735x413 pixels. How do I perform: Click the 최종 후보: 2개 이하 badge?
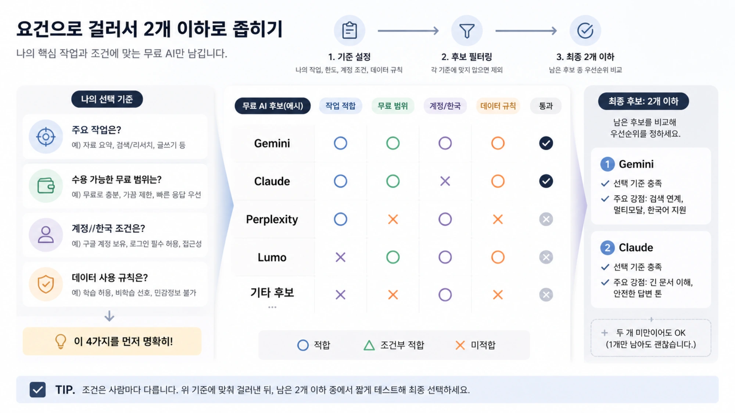click(643, 101)
